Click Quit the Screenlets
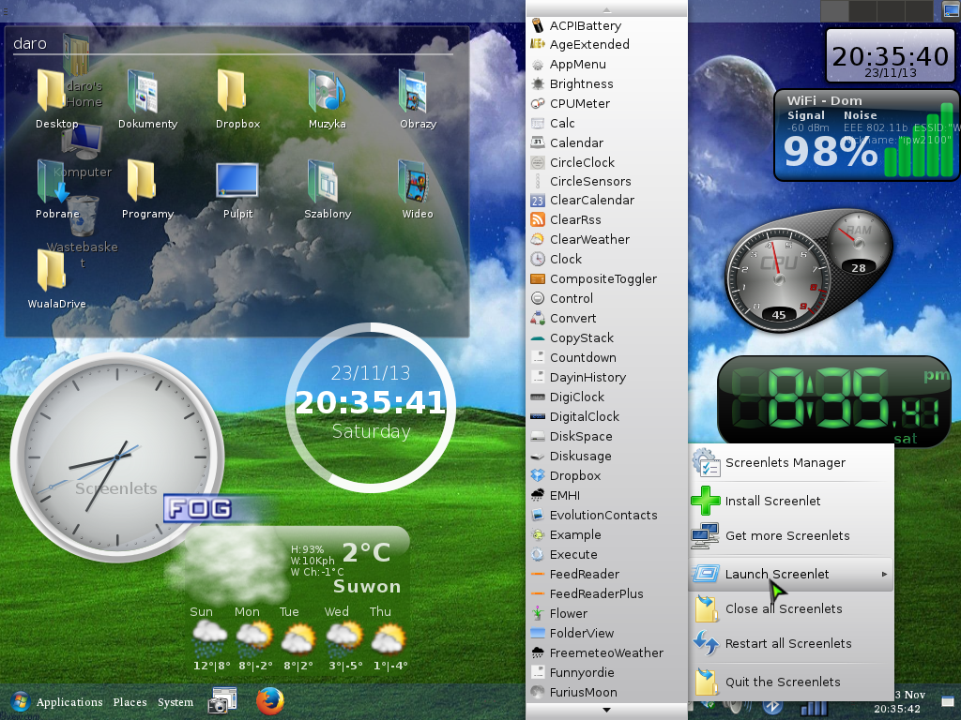Screen dimensions: 961x720 [x=782, y=682]
